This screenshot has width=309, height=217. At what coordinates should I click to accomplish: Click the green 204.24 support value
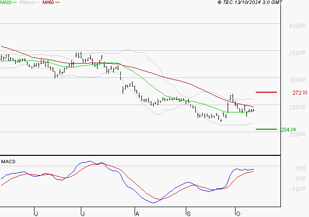click(x=288, y=130)
